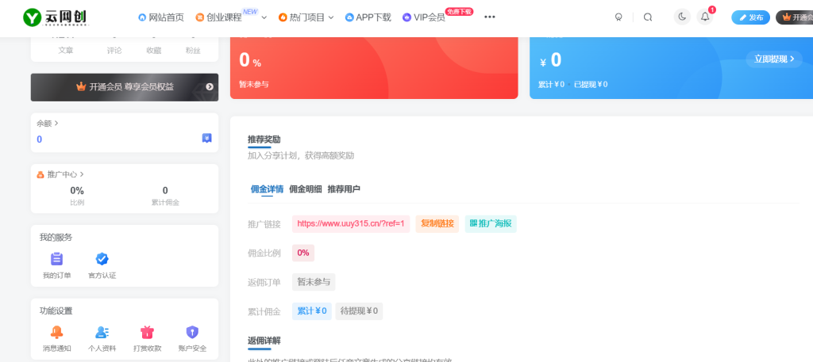813x362 pixels.
Task: Click the 云网创 site logo
Action: click(56, 17)
